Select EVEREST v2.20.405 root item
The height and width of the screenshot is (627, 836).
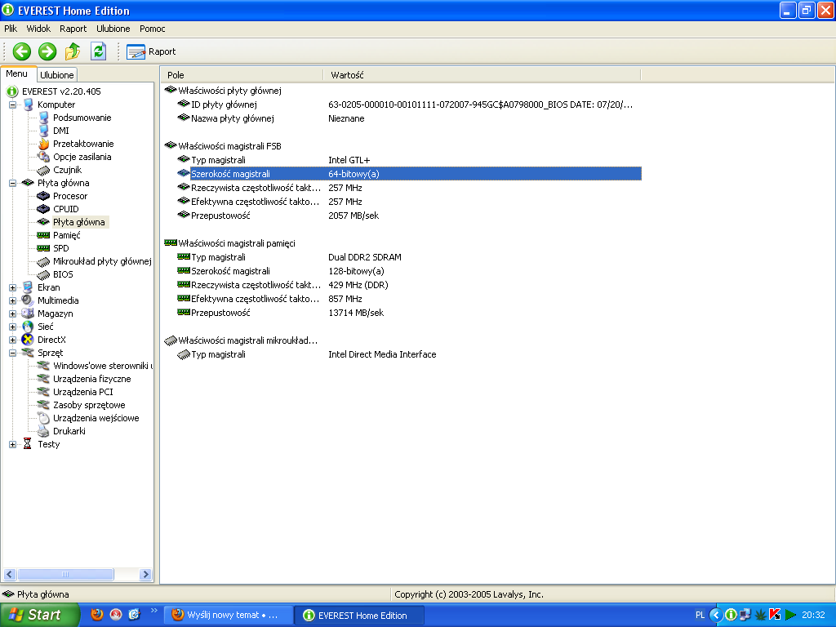click(x=60, y=91)
